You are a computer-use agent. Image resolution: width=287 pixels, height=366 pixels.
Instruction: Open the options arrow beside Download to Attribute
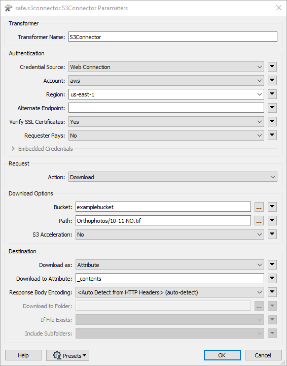coord(272,279)
